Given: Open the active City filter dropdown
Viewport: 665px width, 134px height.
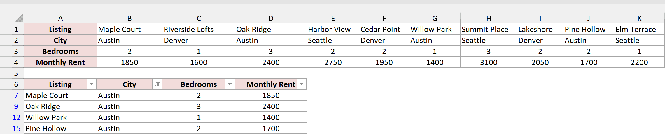Looking at the screenshot, I should [x=157, y=84].
